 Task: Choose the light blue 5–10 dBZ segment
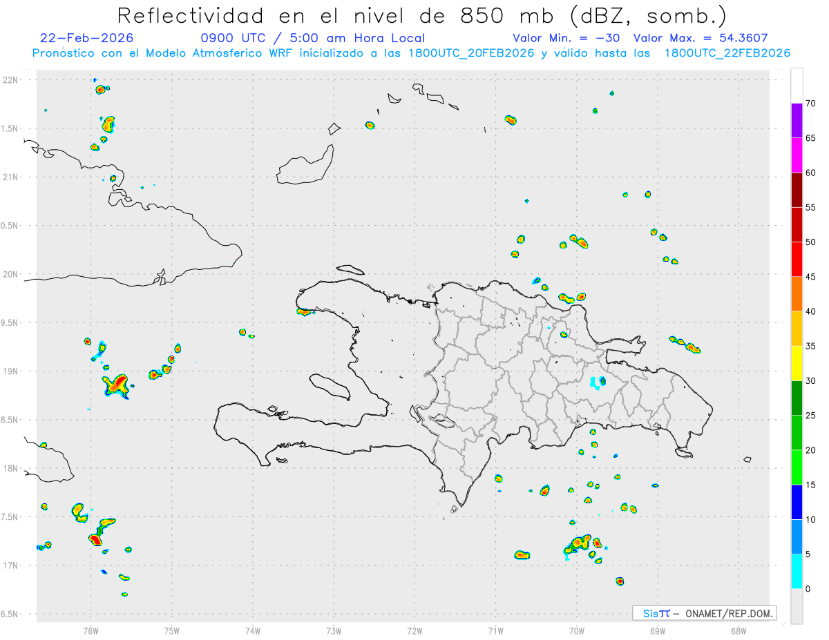797,536
